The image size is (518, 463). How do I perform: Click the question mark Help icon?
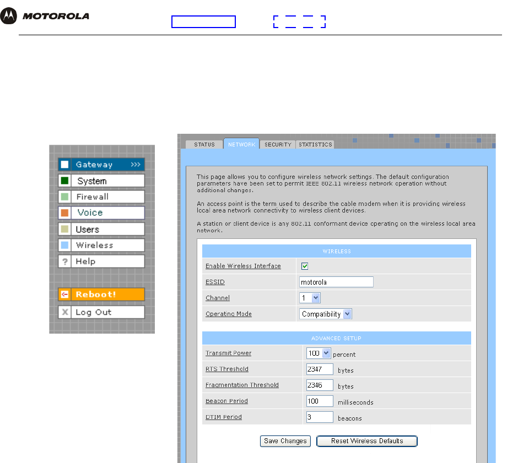tap(65, 262)
